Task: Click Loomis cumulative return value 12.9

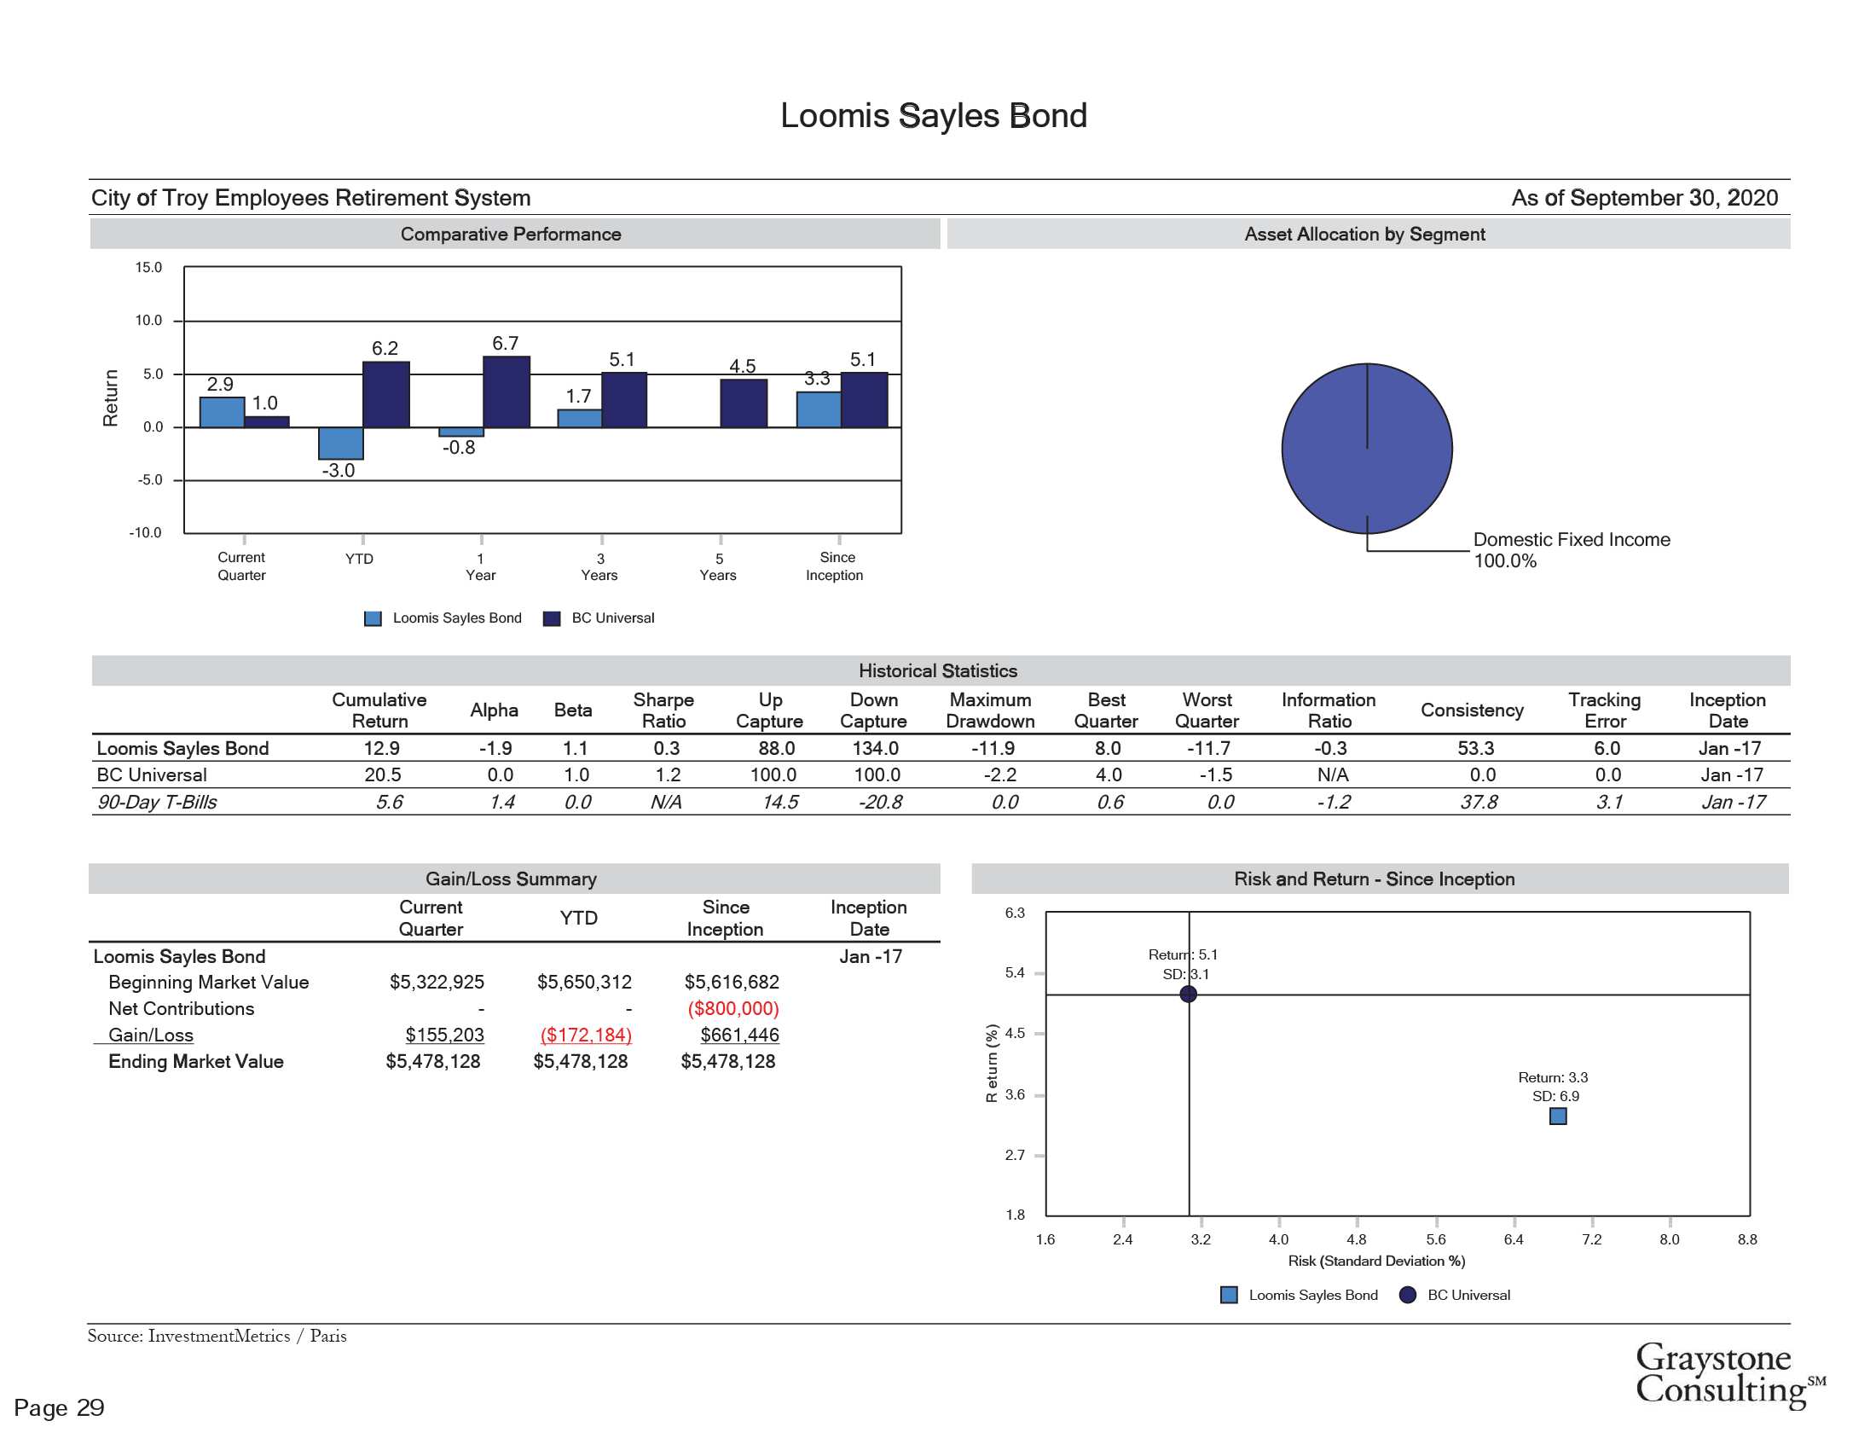Action: point(381,748)
